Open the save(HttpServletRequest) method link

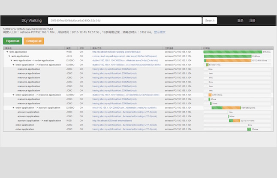tap(125, 56)
